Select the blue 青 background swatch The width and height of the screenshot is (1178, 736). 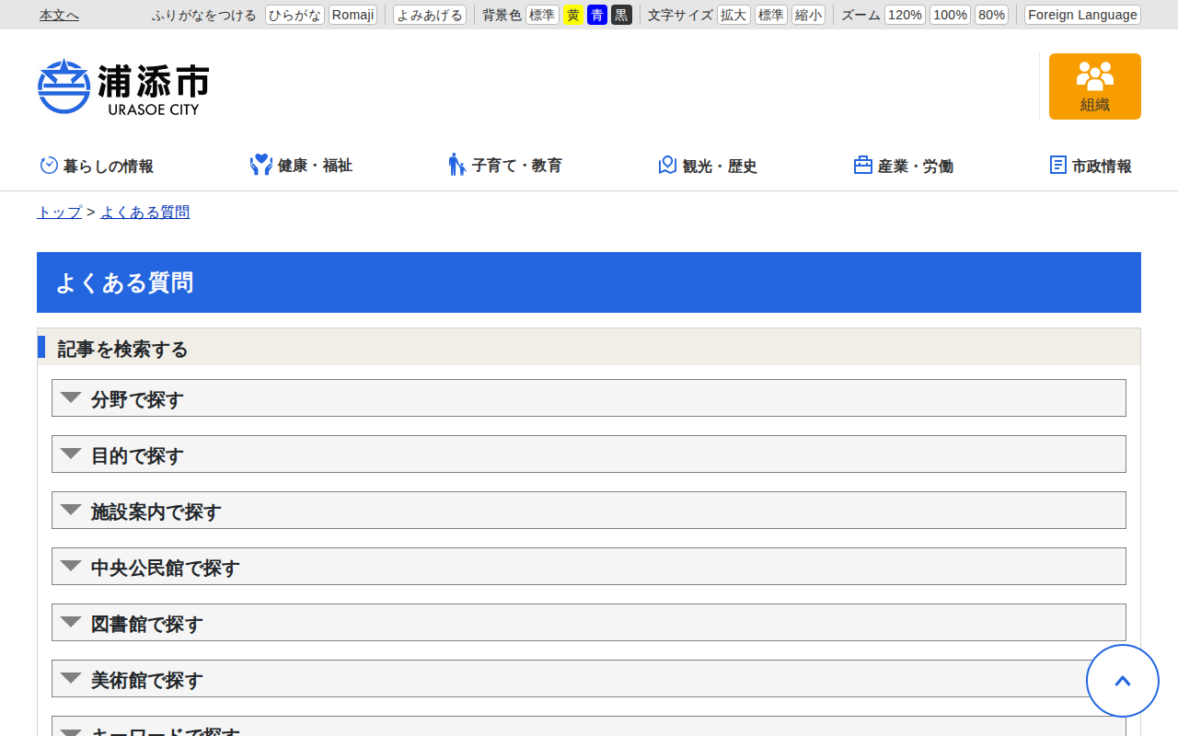[x=597, y=15]
